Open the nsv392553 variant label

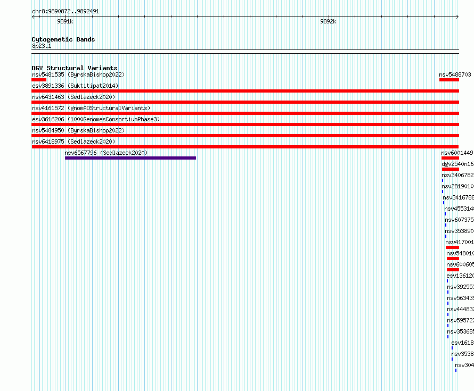point(460,287)
